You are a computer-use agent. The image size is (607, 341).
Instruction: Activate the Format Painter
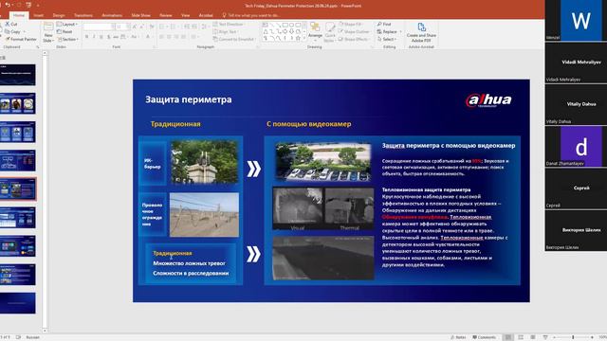coord(21,39)
